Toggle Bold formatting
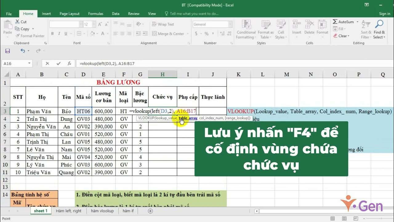Image resolution: width=394 pixels, height=222 pixels. coord(52,34)
